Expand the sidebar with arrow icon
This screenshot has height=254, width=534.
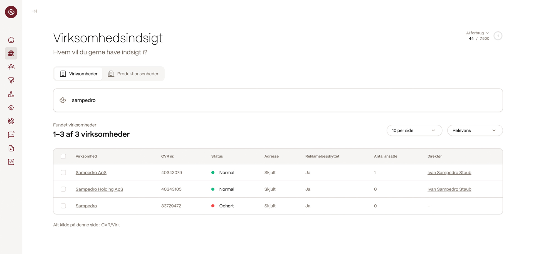click(x=34, y=11)
